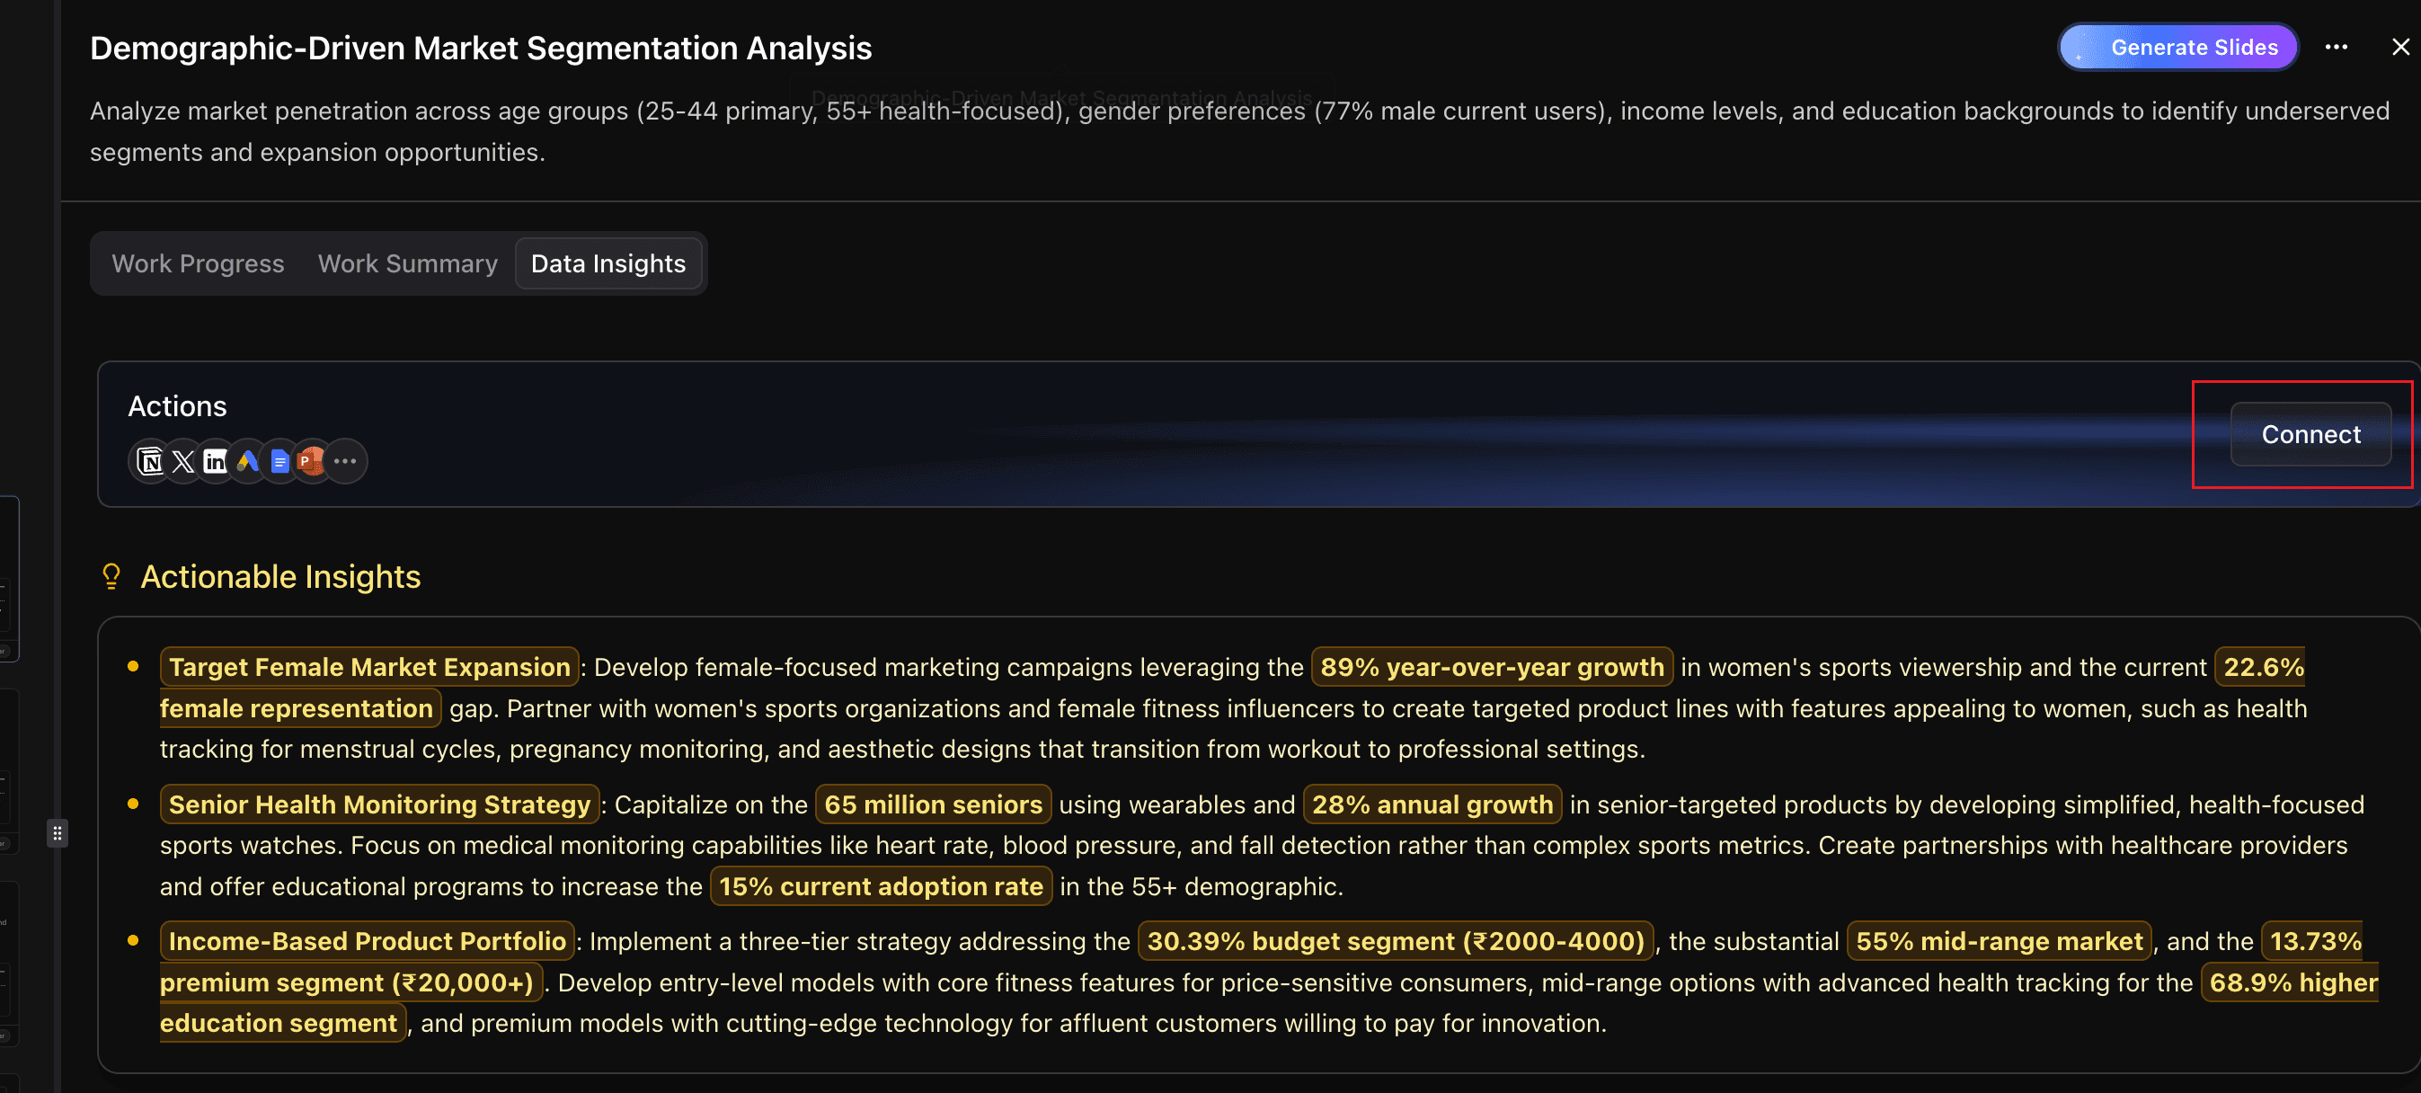Pick the PowerPoint action icon
Image resolution: width=2421 pixels, height=1093 pixels.
[x=310, y=461]
